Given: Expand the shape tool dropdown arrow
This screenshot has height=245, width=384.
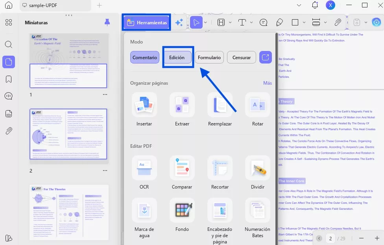Looking at the screenshot, I should 304,22.
